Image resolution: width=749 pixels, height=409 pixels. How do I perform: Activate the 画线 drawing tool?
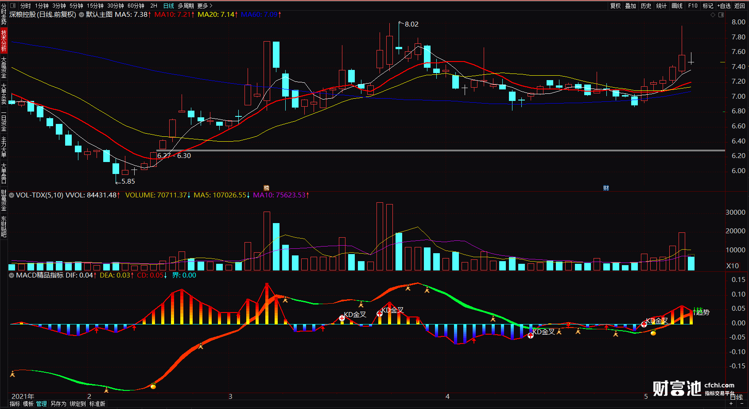pos(677,6)
